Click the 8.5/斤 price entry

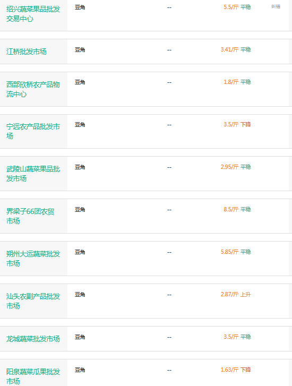[x=231, y=210]
